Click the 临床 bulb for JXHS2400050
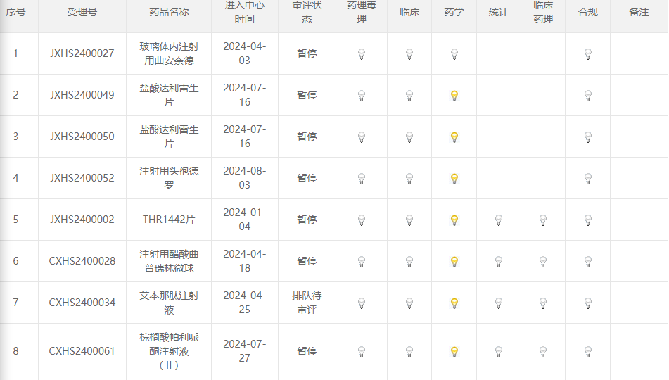Image resolution: width=669 pixels, height=380 pixels. [x=409, y=137]
